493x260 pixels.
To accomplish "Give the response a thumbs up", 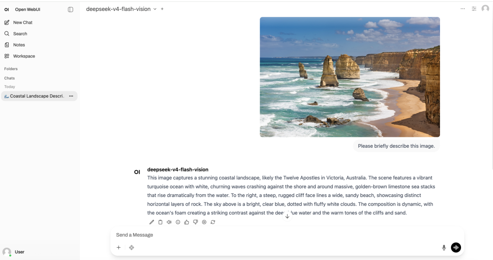I will point(187,222).
